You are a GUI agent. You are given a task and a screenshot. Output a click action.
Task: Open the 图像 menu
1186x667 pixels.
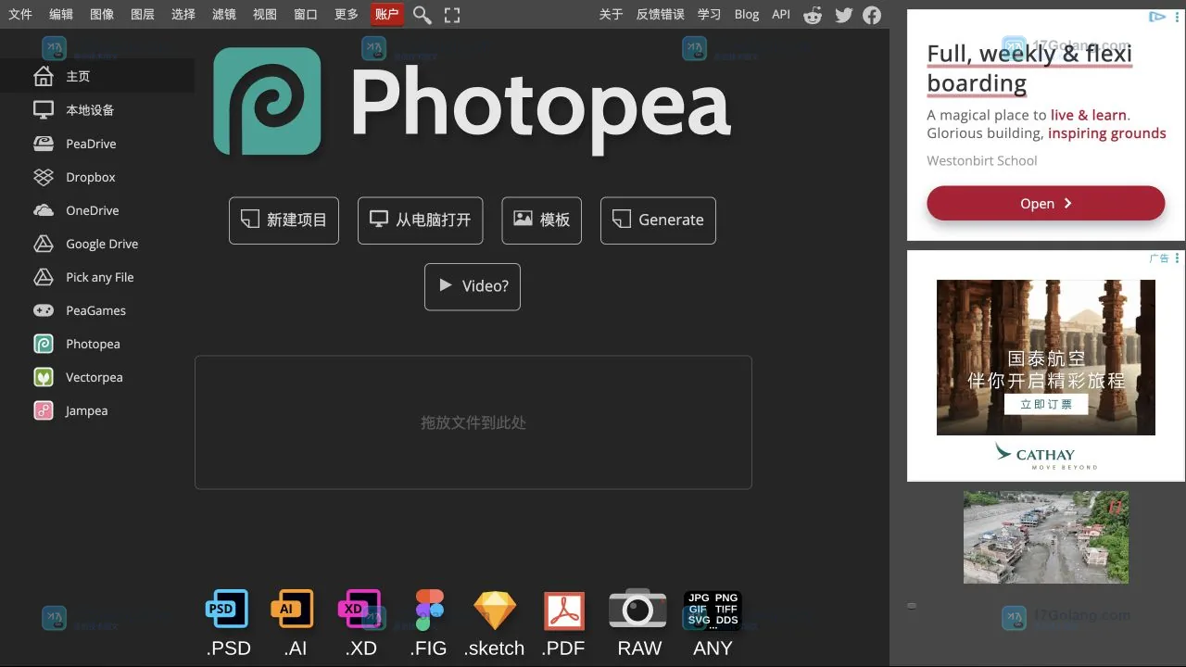102,14
